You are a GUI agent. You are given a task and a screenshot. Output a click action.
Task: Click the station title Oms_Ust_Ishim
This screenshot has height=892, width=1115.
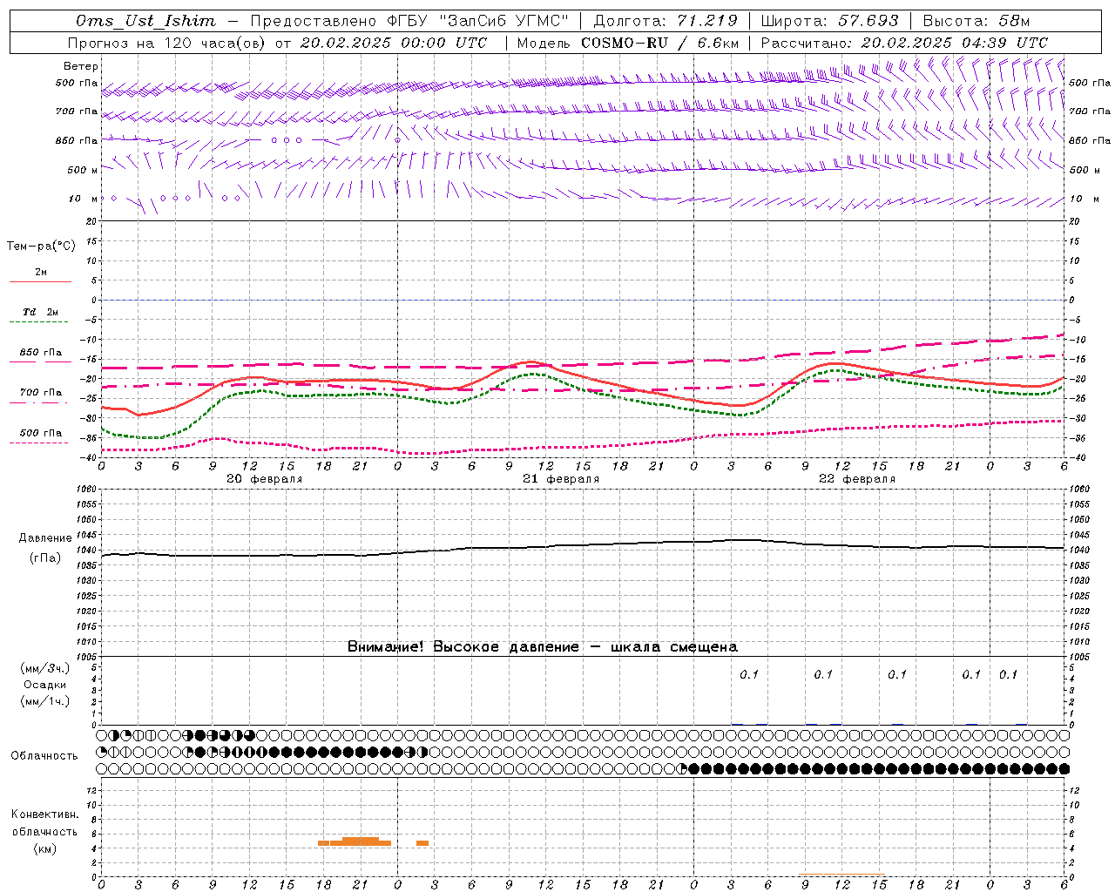point(145,21)
